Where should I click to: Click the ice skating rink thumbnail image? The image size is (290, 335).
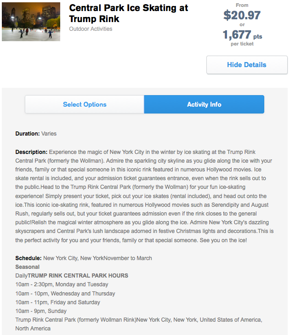pyautogui.click(x=31, y=22)
